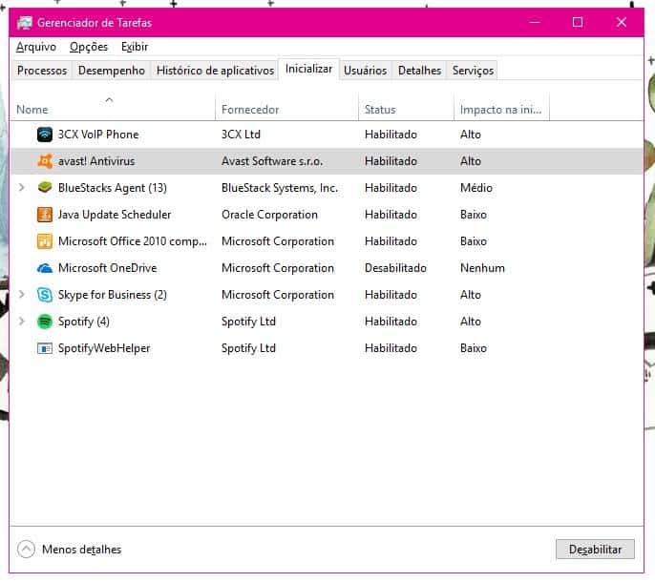This screenshot has height=582, width=655.
Task: Click the Avast Software s.r.o. supplier cell
Action: (272, 161)
